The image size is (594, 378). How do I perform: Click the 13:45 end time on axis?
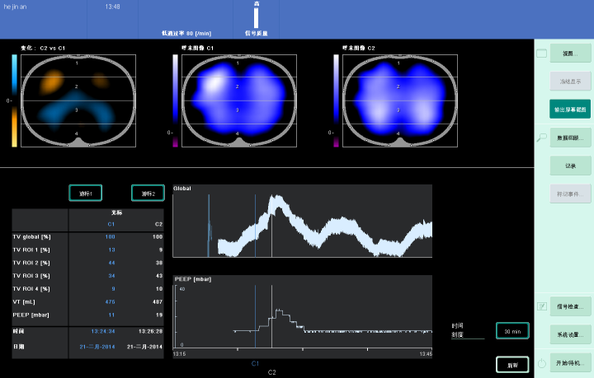point(426,354)
